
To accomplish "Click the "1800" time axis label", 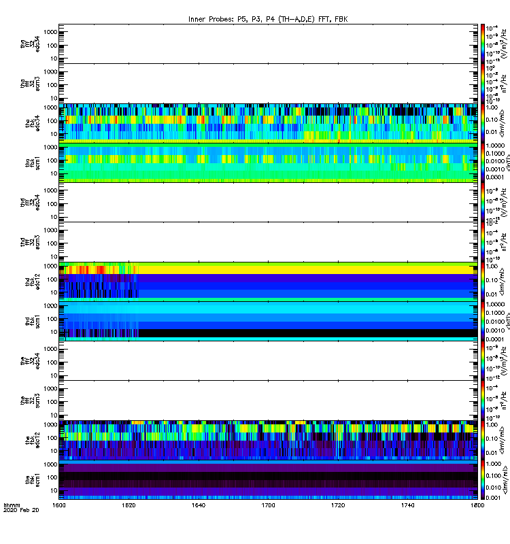I will click(477, 505).
